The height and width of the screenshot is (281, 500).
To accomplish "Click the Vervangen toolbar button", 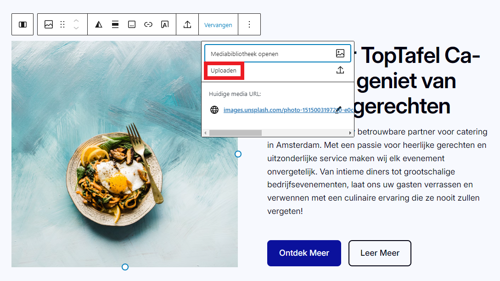I will (218, 25).
